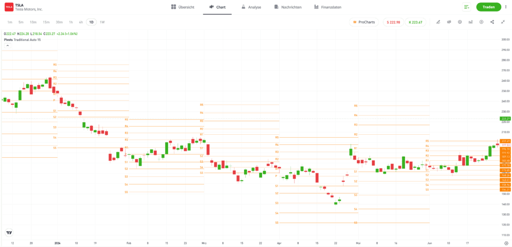Image resolution: width=512 pixels, height=247 pixels.
Task: Open the Analyse tab
Action: (251, 7)
